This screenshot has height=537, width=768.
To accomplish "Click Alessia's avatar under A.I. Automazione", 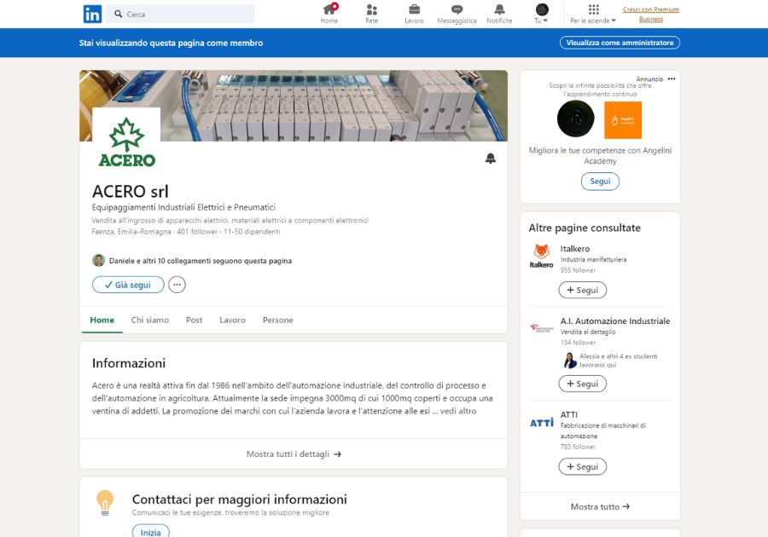I will point(570,361).
